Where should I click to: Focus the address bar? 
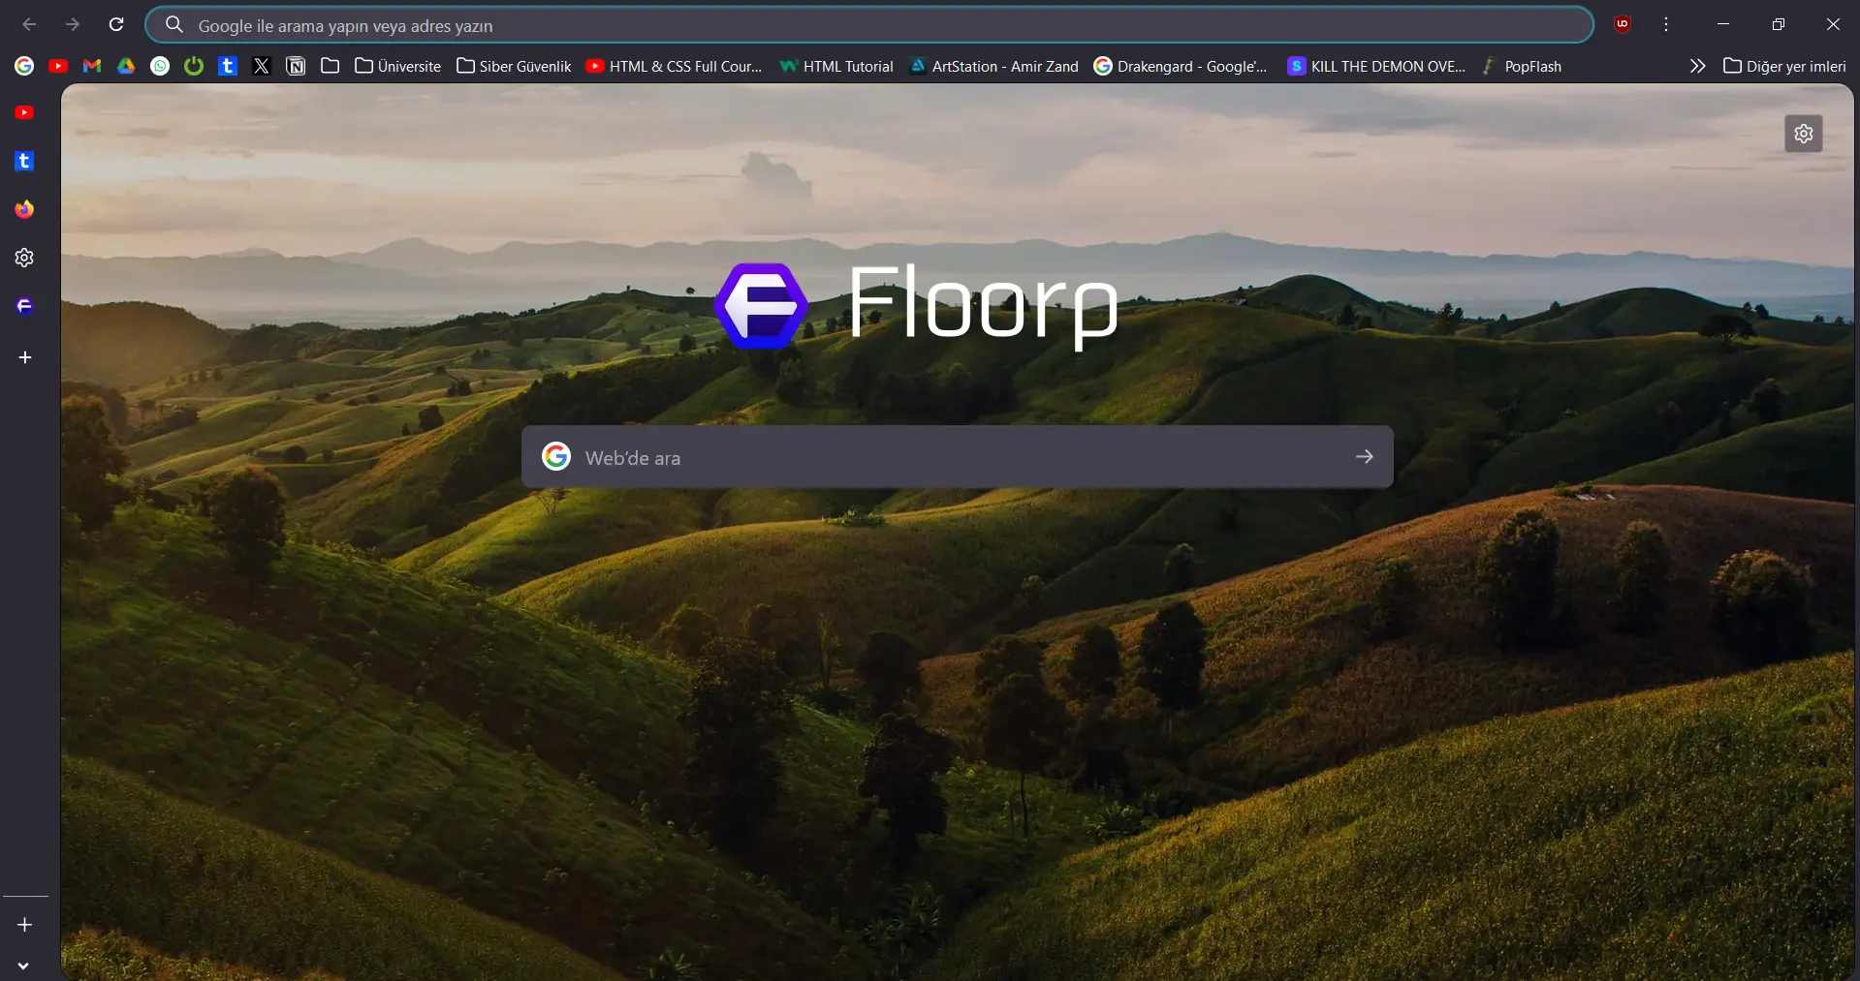[869, 25]
